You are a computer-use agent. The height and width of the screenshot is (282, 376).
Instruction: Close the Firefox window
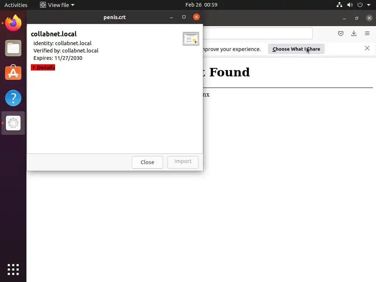[369, 18]
